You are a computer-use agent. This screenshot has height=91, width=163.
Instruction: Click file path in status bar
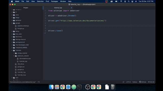point(23,82)
